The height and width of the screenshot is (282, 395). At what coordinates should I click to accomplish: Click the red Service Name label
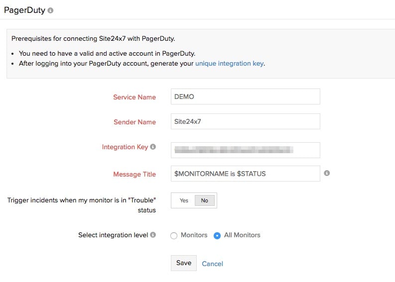(x=134, y=97)
